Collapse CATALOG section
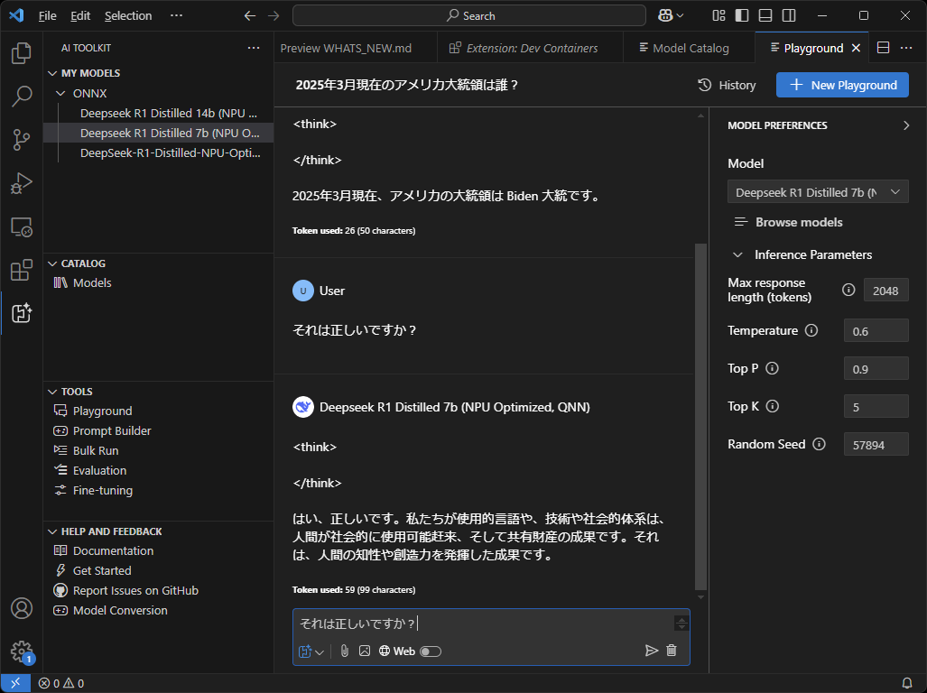The image size is (927, 693). point(52,263)
